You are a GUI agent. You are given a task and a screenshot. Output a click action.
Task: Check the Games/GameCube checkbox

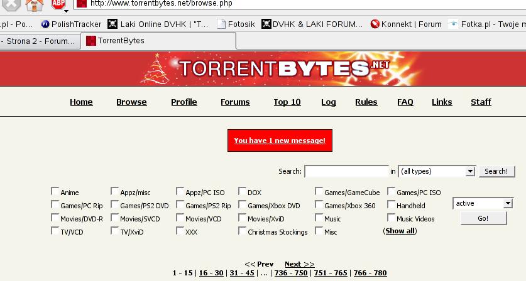click(x=319, y=191)
